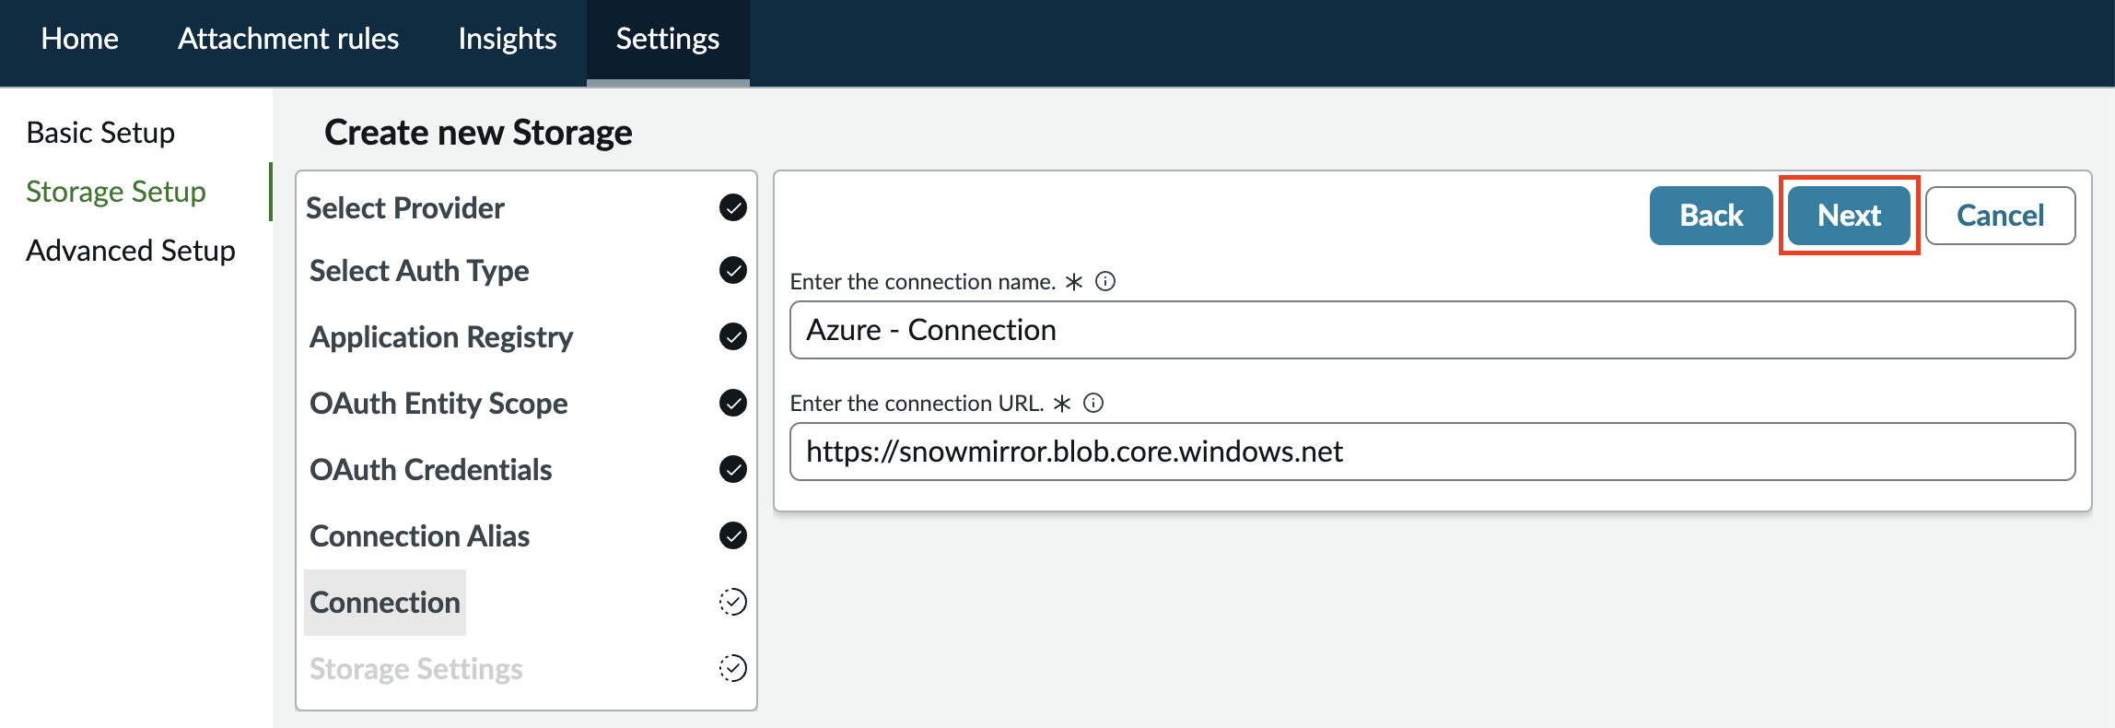Cancel the storage creation
This screenshot has height=728, width=2115.
click(x=2000, y=216)
